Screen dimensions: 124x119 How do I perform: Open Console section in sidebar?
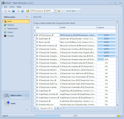point(16,36)
